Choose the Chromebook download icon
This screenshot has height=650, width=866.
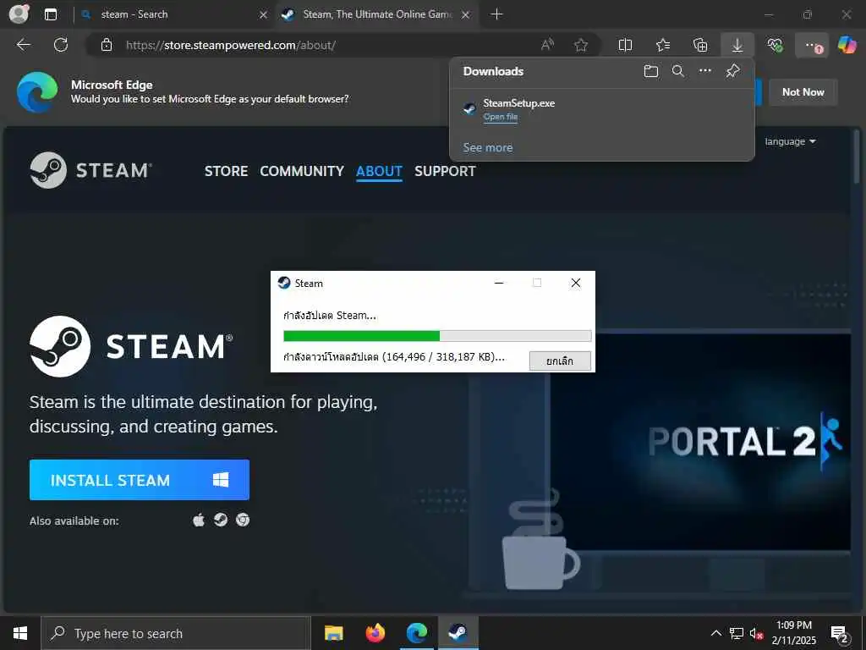pyautogui.click(x=243, y=521)
